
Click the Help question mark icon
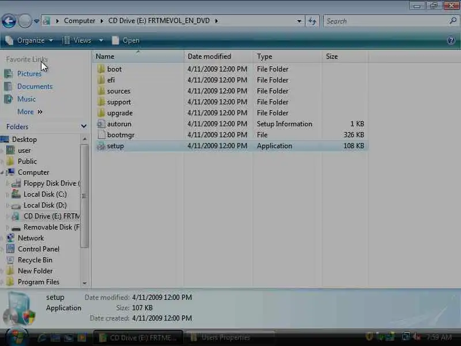point(451,40)
